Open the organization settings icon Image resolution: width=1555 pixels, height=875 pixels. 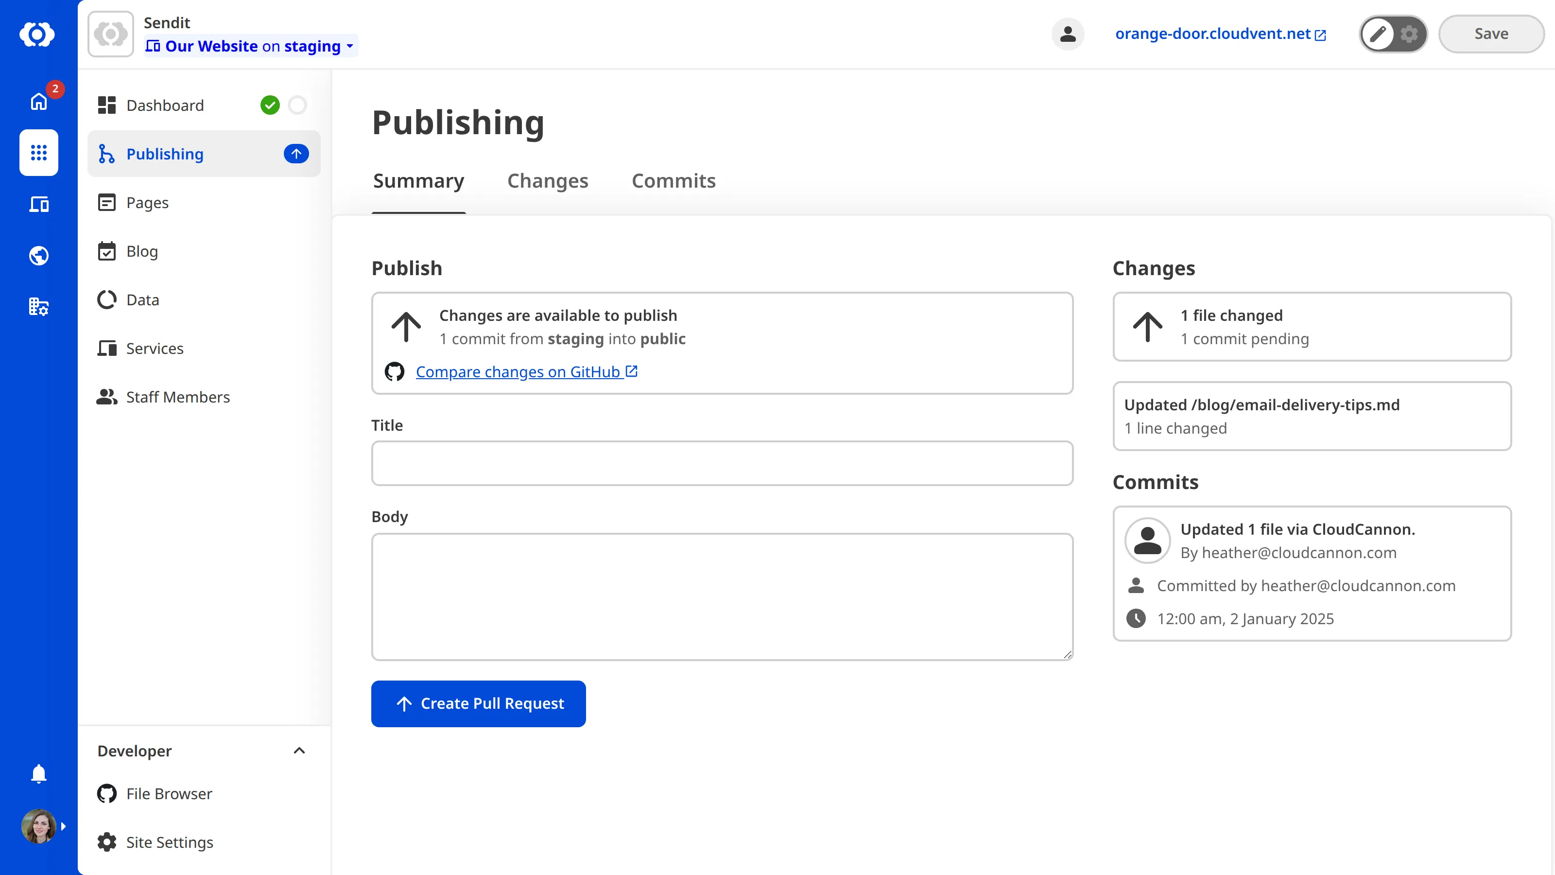click(x=38, y=307)
